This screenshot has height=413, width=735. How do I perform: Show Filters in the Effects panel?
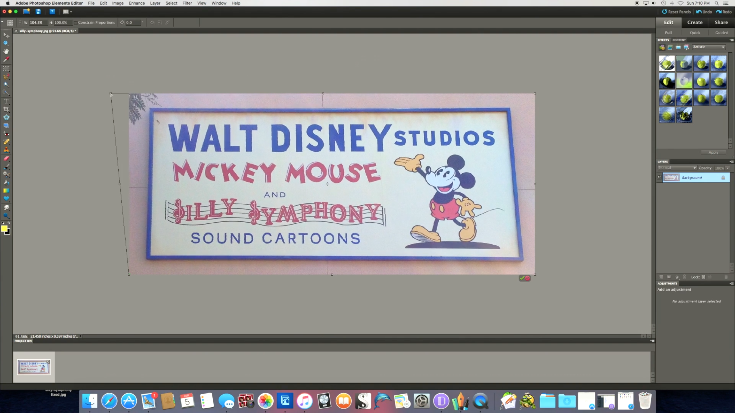[662, 47]
